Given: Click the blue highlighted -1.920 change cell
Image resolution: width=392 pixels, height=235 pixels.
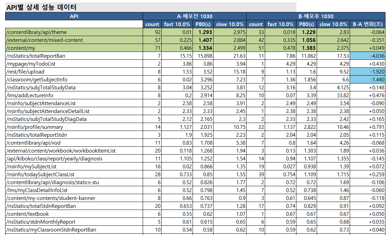Looking at the screenshot, I should pos(368,72).
